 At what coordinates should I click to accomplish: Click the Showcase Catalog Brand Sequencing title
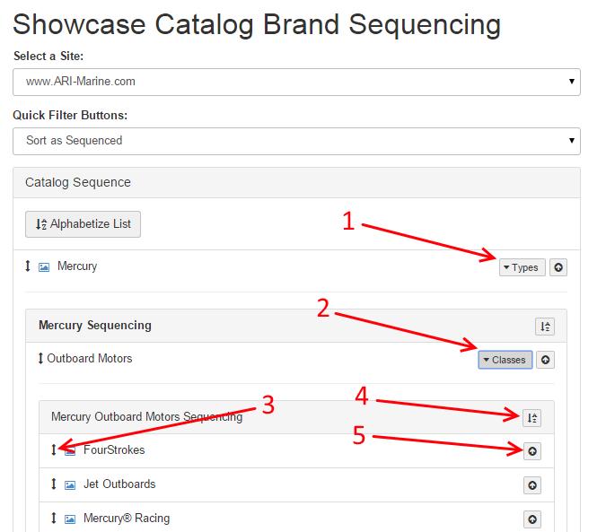point(257,25)
